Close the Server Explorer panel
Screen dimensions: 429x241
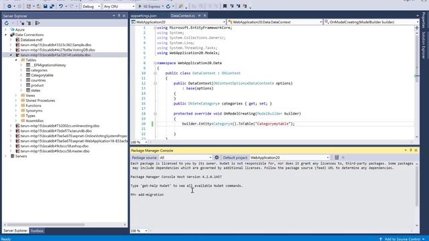click(x=124, y=16)
